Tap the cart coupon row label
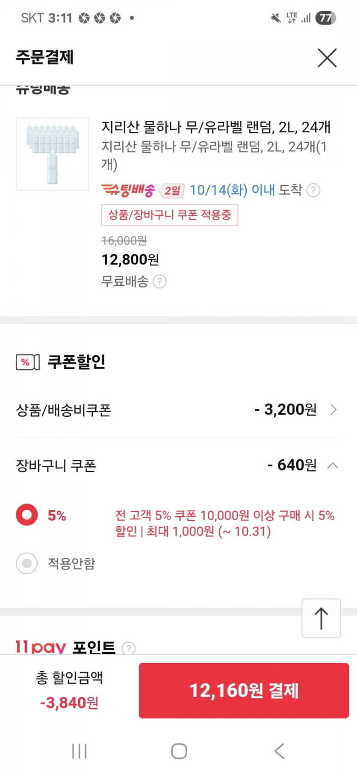This screenshot has width=357, height=774. coord(56,465)
